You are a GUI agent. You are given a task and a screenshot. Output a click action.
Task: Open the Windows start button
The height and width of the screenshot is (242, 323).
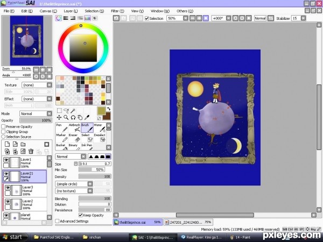(x=13, y=237)
